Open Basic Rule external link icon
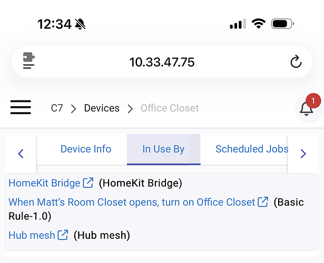Screen dimensions: 324x263 click(x=263, y=202)
